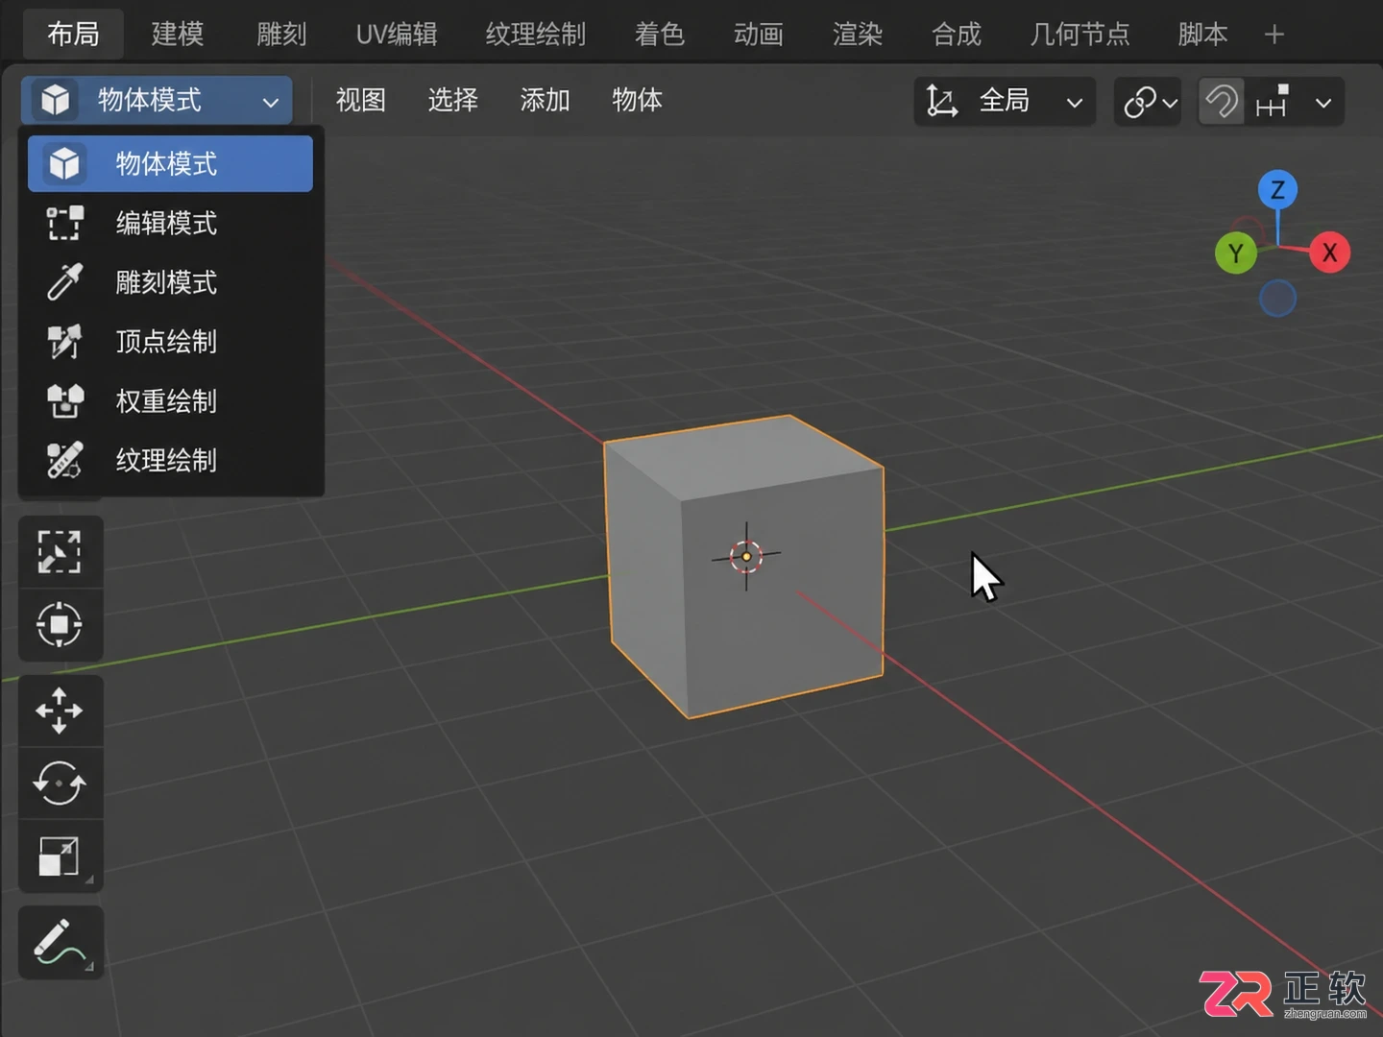This screenshot has width=1383, height=1037.
Task: Switch to the 几何节点 workspace tab
Action: pos(1080,35)
